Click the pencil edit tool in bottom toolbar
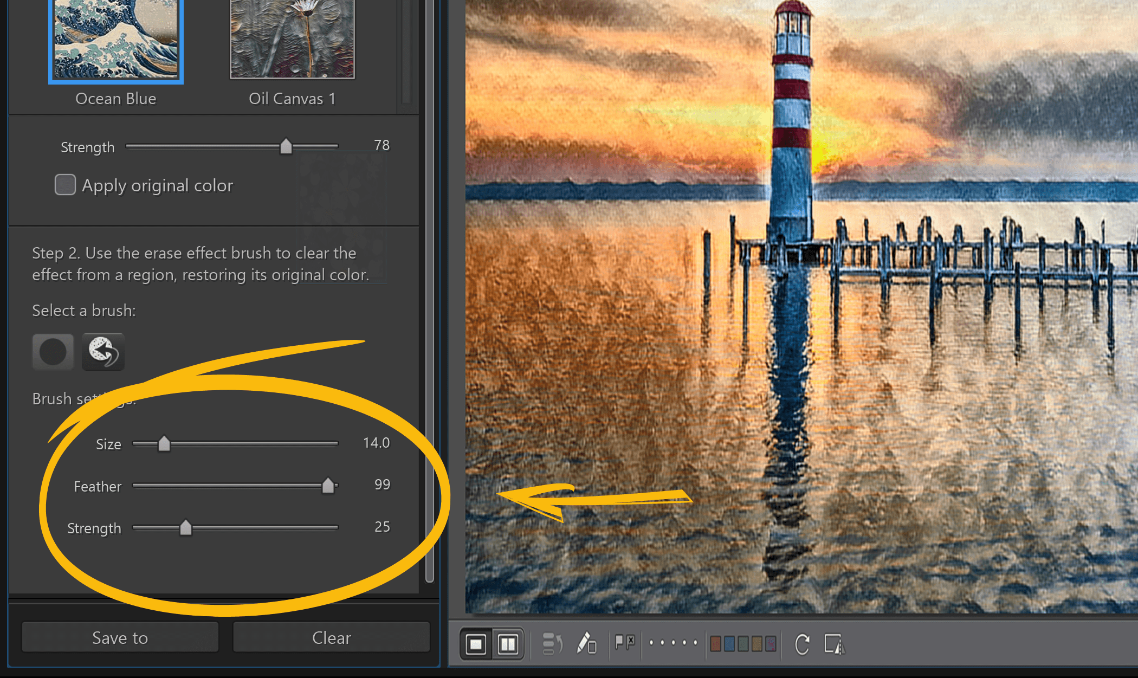Image resolution: width=1138 pixels, height=678 pixels. pyautogui.click(x=586, y=643)
